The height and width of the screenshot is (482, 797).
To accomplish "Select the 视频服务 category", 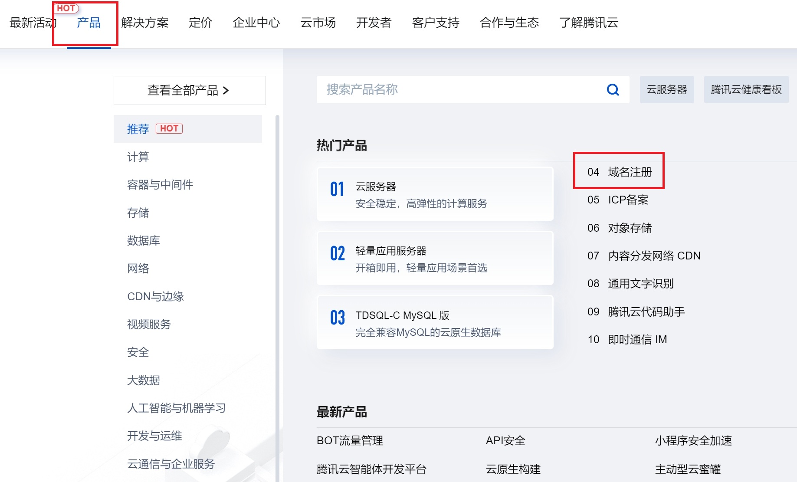I will point(149,324).
